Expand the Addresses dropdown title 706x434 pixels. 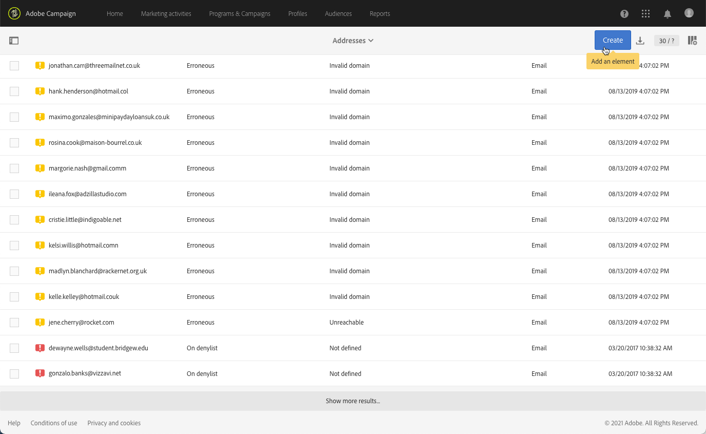pos(353,41)
